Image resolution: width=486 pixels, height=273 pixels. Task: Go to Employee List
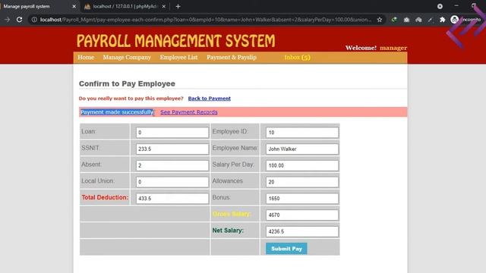(178, 58)
